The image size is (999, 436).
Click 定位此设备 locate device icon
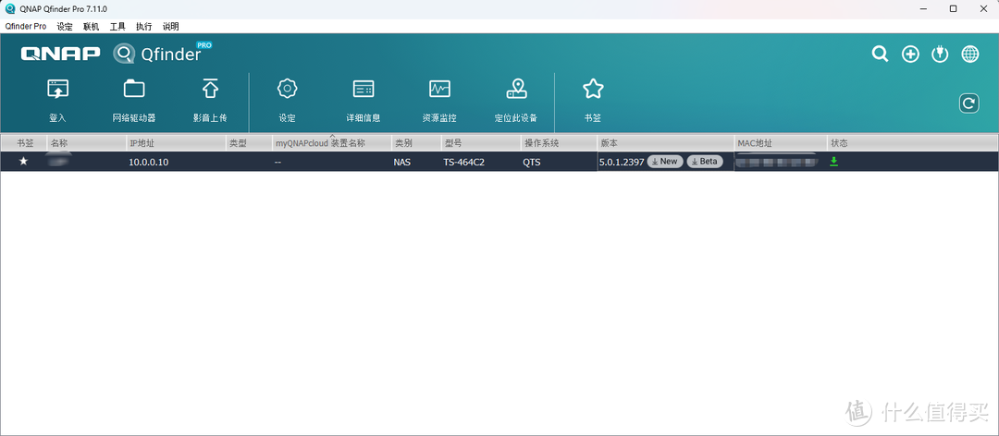(516, 89)
